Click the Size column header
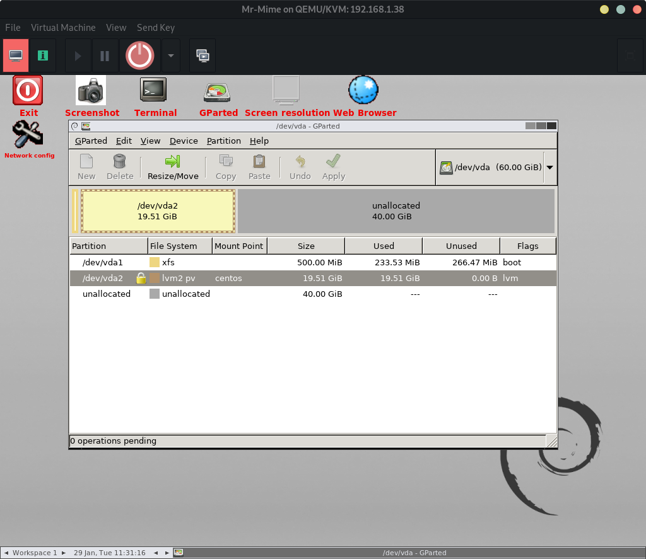 (306, 246)
